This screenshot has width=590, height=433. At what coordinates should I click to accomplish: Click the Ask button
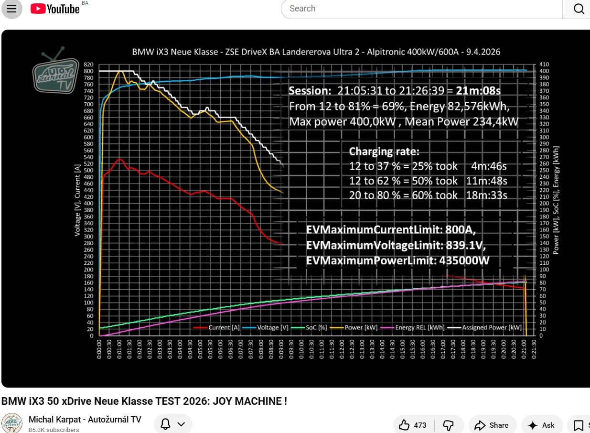[541, 425]
